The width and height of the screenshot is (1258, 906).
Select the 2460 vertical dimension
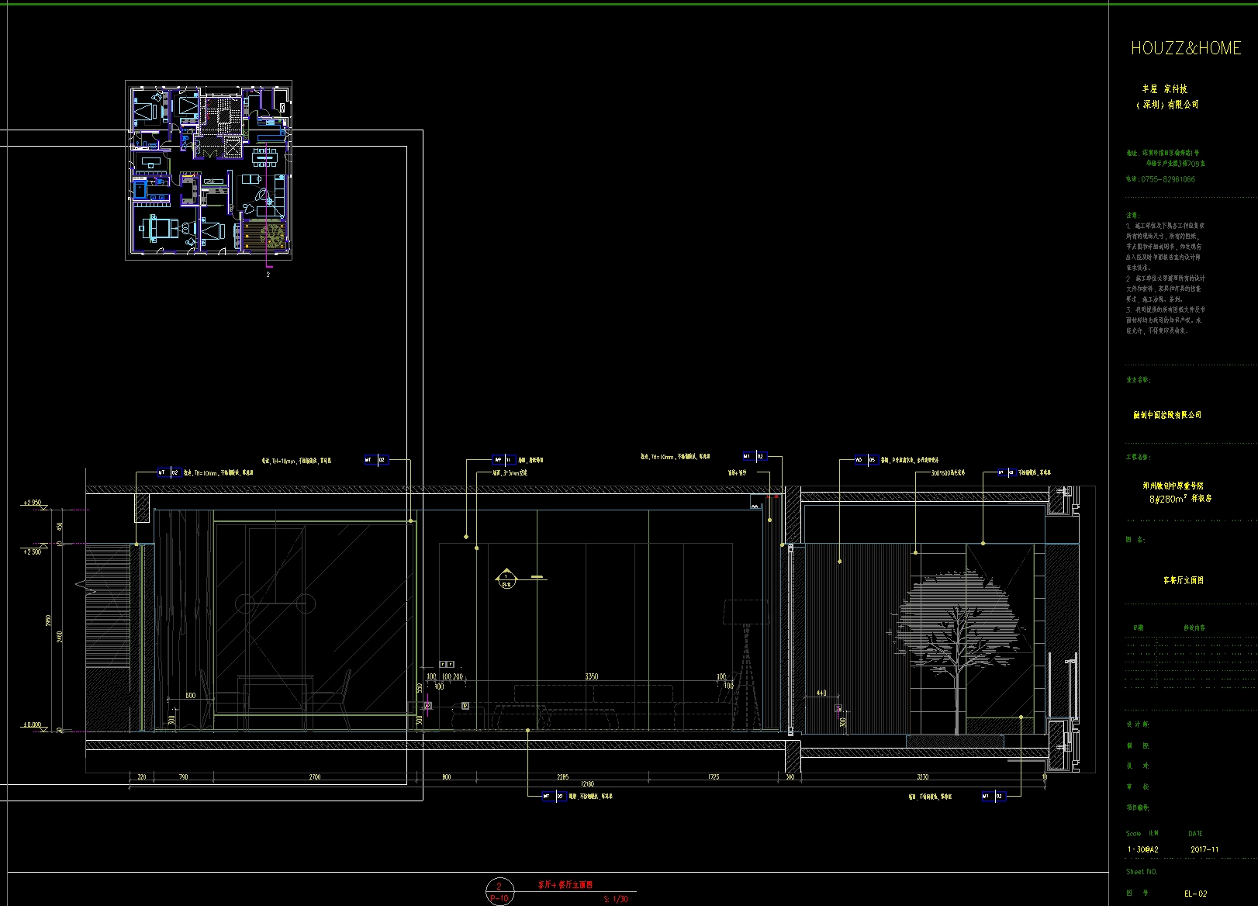coord(60,636)
